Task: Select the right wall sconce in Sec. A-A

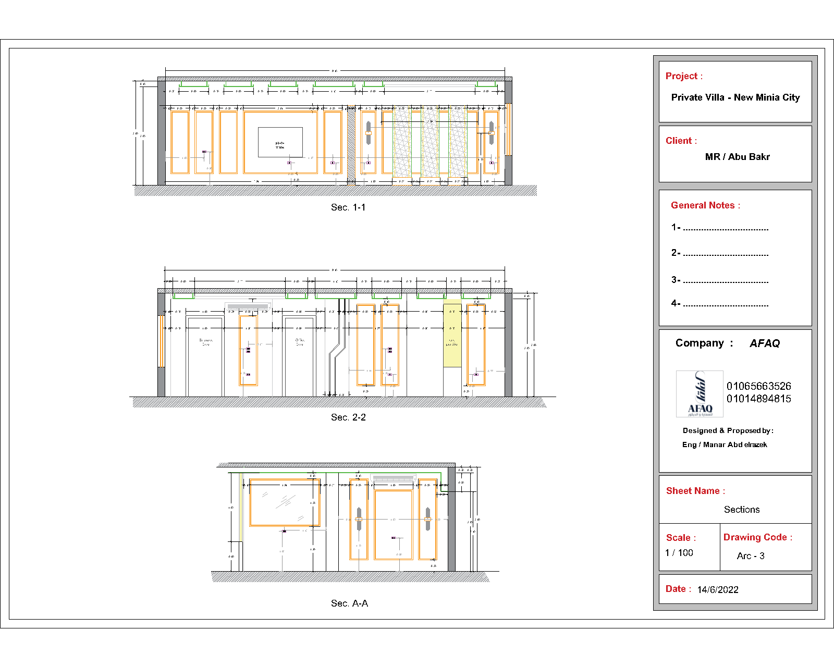Action: [x=427, y=519]
